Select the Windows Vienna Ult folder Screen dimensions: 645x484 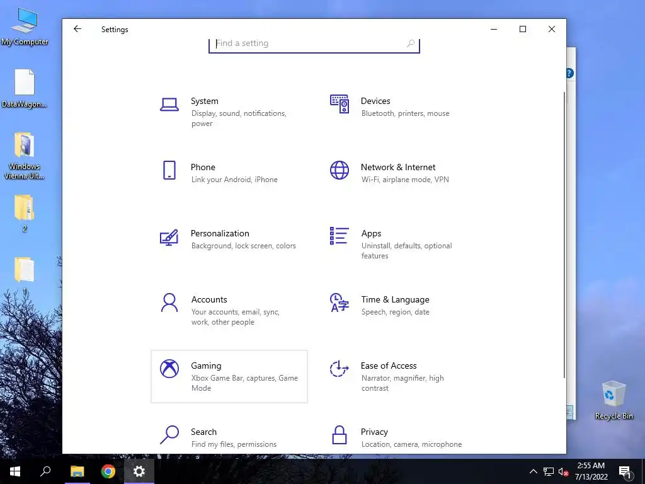pyautogui.click(x=25, y=156)
